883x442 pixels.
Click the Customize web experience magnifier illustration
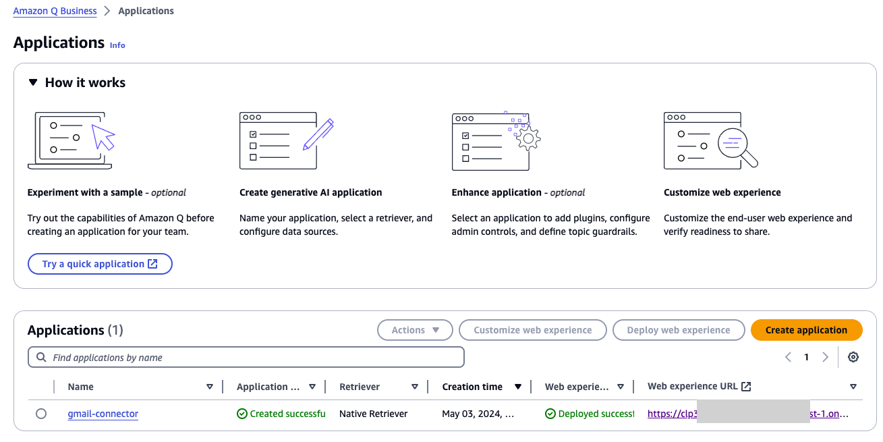point(710,140)
